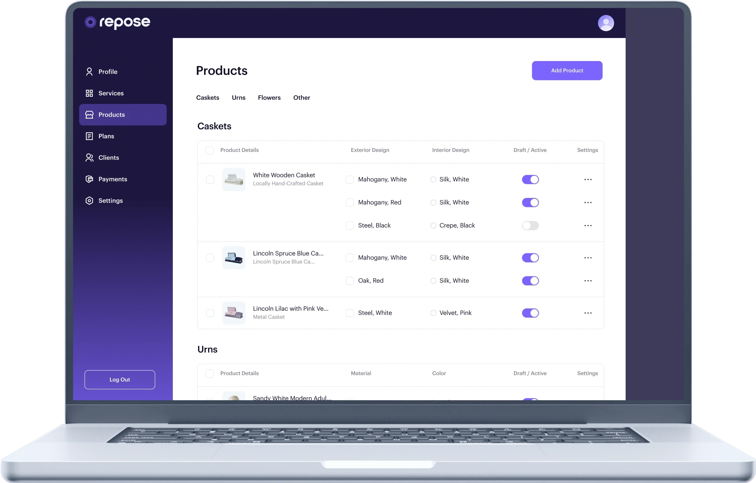The width and height of the screenshot is (756, 483).
Task: Open settings menu for Oak, Red variant row
Action: (588, 280)
